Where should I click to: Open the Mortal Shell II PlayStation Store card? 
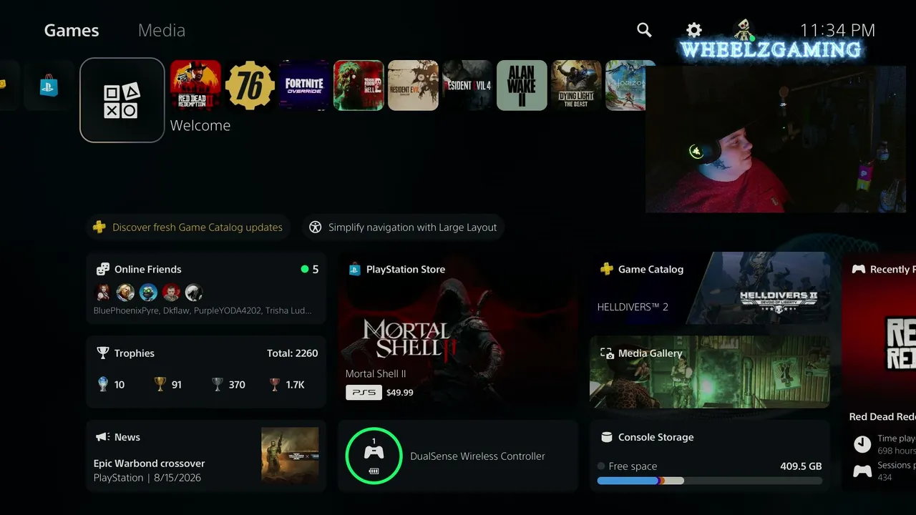458,330
